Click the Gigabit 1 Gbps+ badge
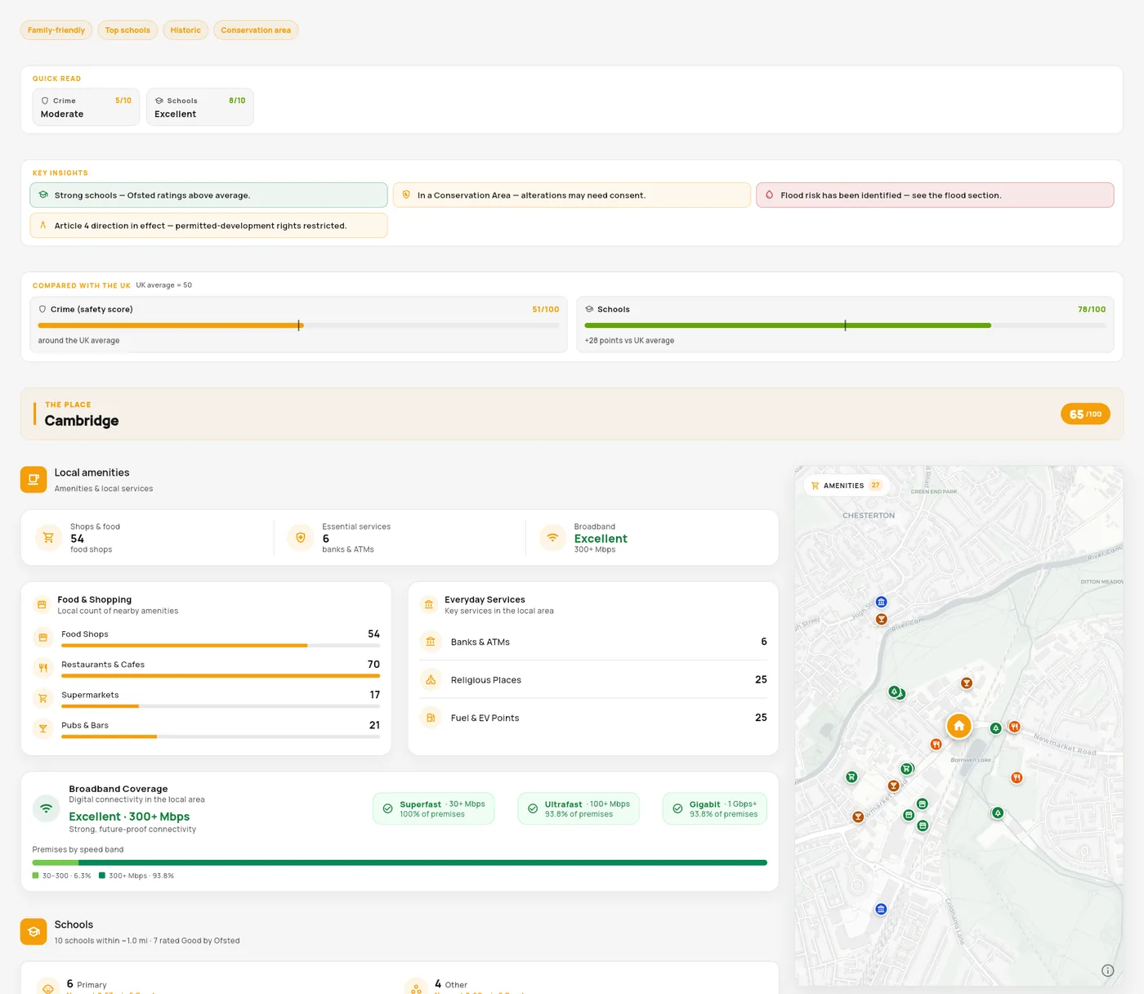Viewport: 1144px width, 994px height. click(715, 808)
